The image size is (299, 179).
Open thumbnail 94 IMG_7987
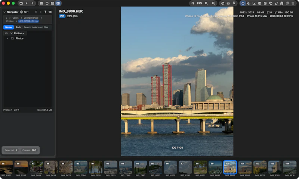[x=141, y=167]
